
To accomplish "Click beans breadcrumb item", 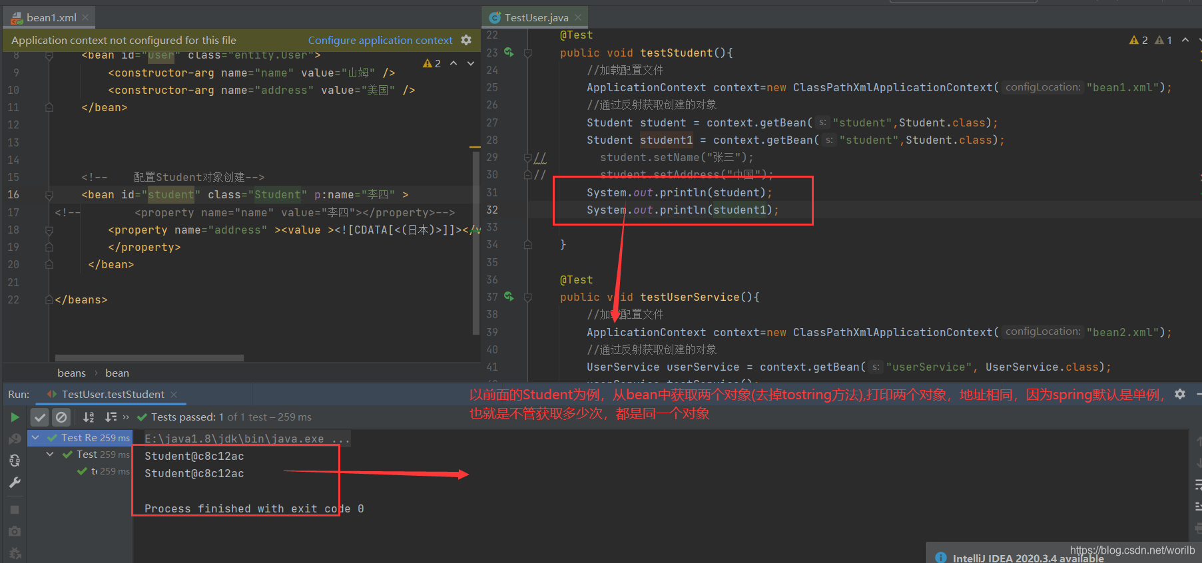I will pyautogui.click(x=71, y=373).
